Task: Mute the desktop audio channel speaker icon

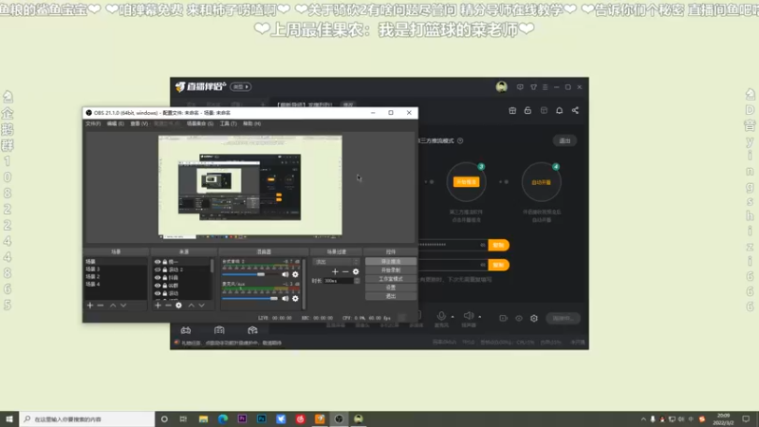Action: 286,274
